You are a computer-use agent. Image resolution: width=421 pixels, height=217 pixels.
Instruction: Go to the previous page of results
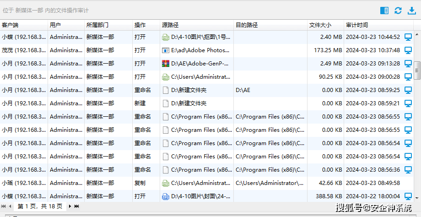click(x=10, y=206)
